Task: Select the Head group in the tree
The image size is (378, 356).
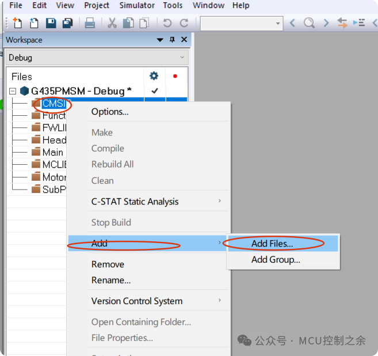Action: click(54, 140)
